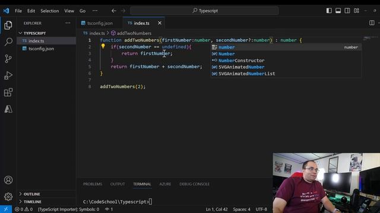Switch to the Debug Console tab
Image resolution: width=380 pixels, height=213 pixels.
click(194, 184)
